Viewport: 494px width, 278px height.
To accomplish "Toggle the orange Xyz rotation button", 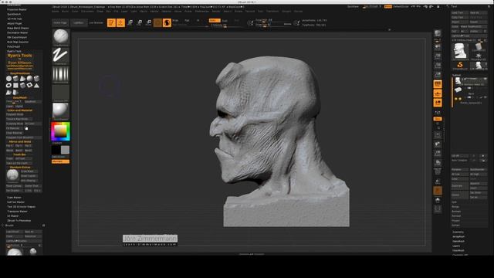I will pyautogui.click(x=438, y=119).
